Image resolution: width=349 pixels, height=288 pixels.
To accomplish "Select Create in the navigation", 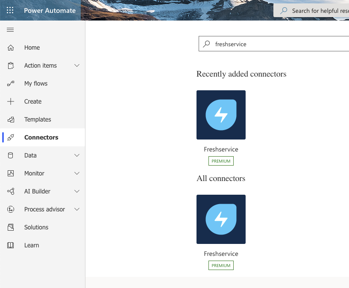I will coord(43,101).
